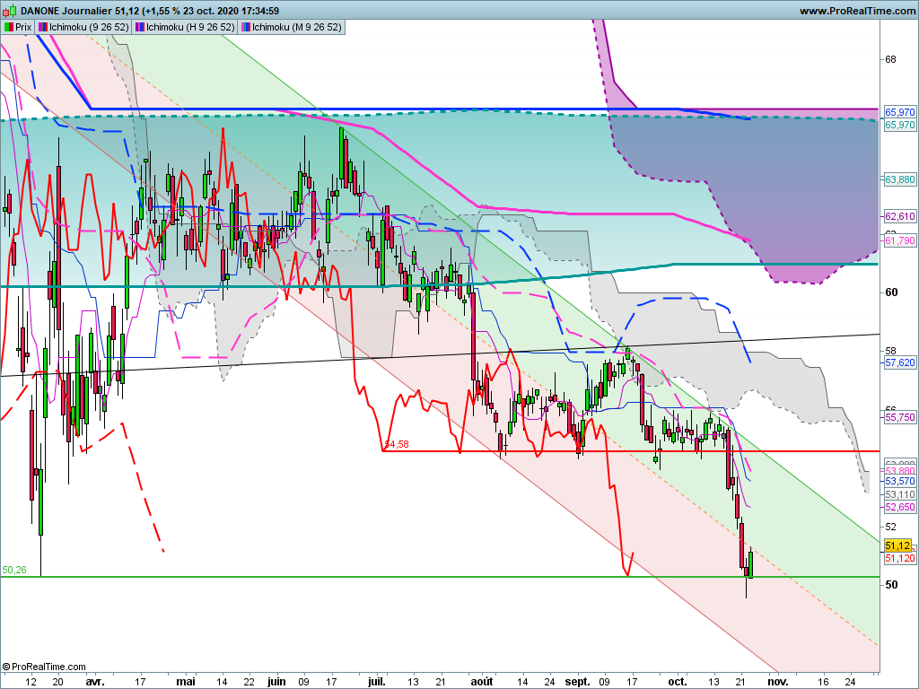Click the 58 tick on price axis
Viewport: 919px width, 689px height.
click(x=891, y=351)
